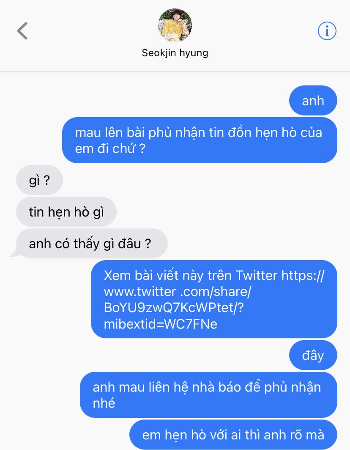Tap the 'tin hẹn hò gì' message

pyautogui.click(x=66, y=212)
